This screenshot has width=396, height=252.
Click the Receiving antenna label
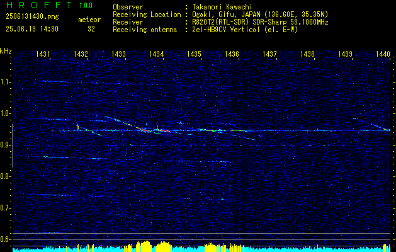(x=145, y=30)
